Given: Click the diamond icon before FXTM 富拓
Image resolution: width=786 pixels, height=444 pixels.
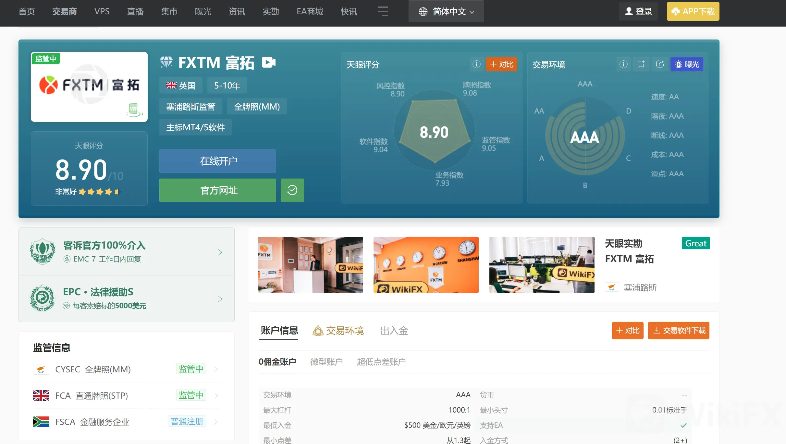Looking at the screenshot, I should click(x=166, y=62).
